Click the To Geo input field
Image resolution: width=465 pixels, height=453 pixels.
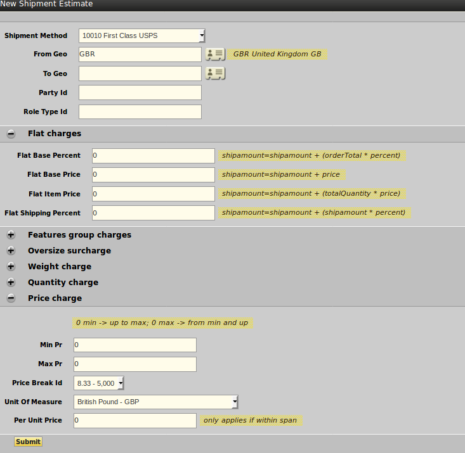point(140,73)
